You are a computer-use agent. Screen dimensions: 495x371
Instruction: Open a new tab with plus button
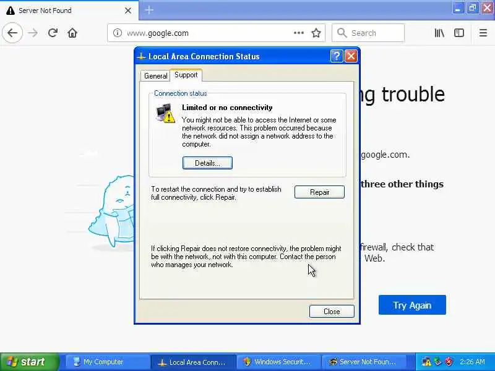149,10
